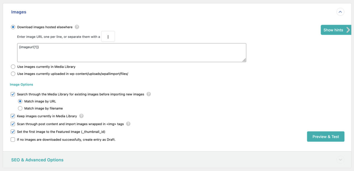354x171 pixels.
Task: Open help icon next to Keep images option
Action: coord(81,116)
